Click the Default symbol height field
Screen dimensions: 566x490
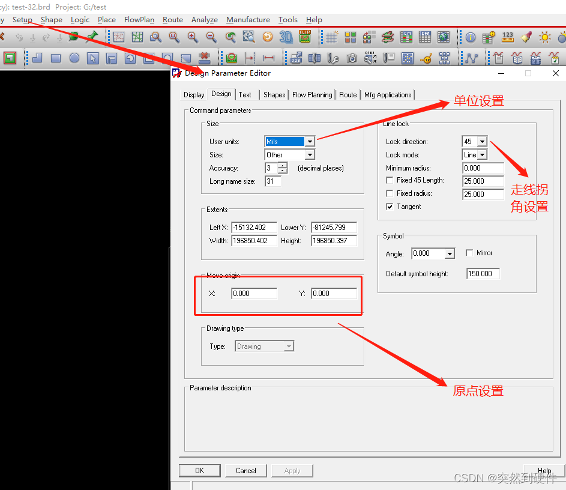[x=483, y=274]
